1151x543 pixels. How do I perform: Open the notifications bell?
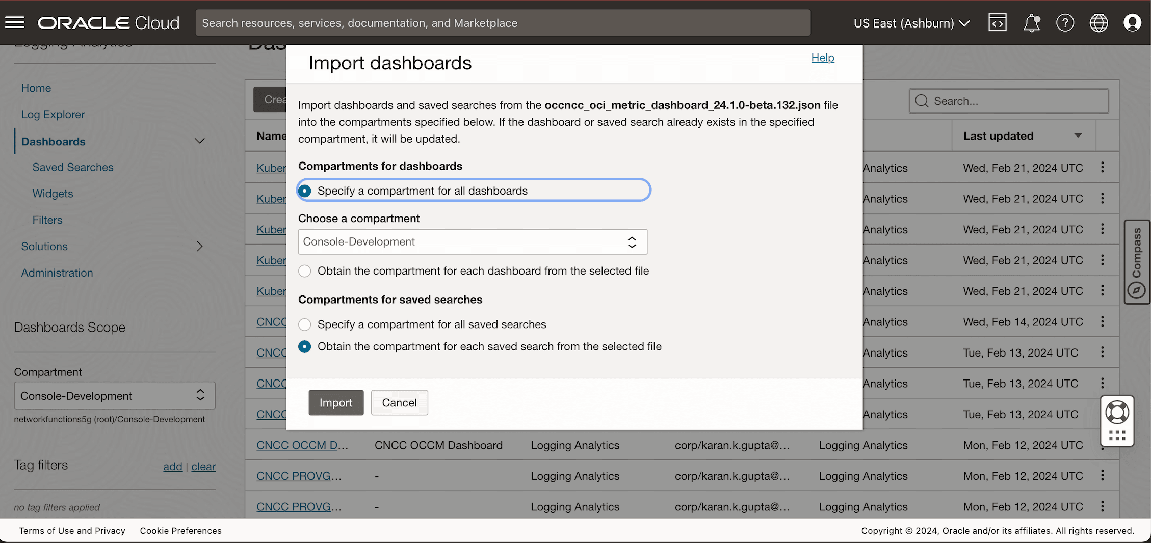click(1031, 22)
